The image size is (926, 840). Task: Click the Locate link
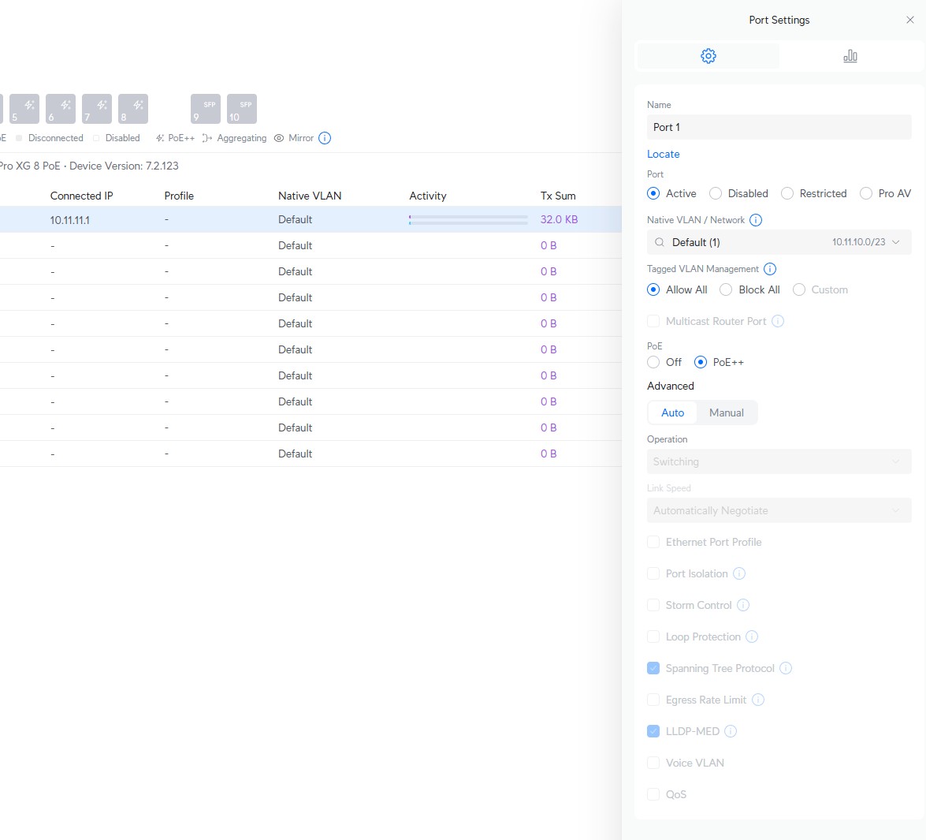coord(663,154)
